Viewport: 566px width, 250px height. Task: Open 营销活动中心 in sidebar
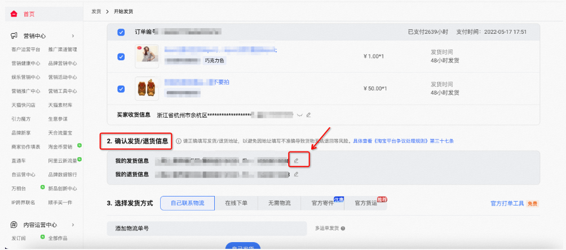[x=63, y=77]
